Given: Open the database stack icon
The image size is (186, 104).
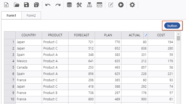Looking at the screenshot, I should click(x=69, y=5).
